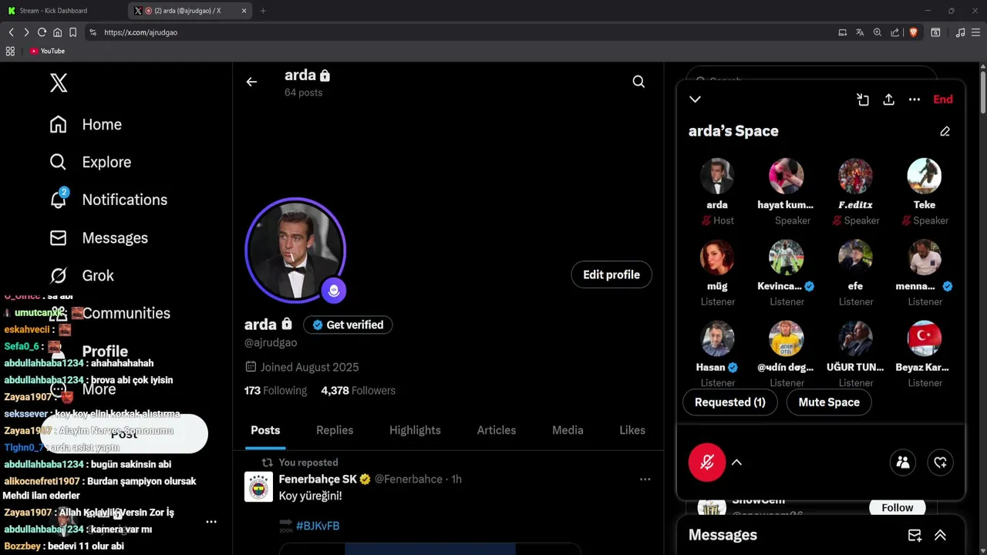
Task: Switch to the Highlights tab
Action: 415,430
